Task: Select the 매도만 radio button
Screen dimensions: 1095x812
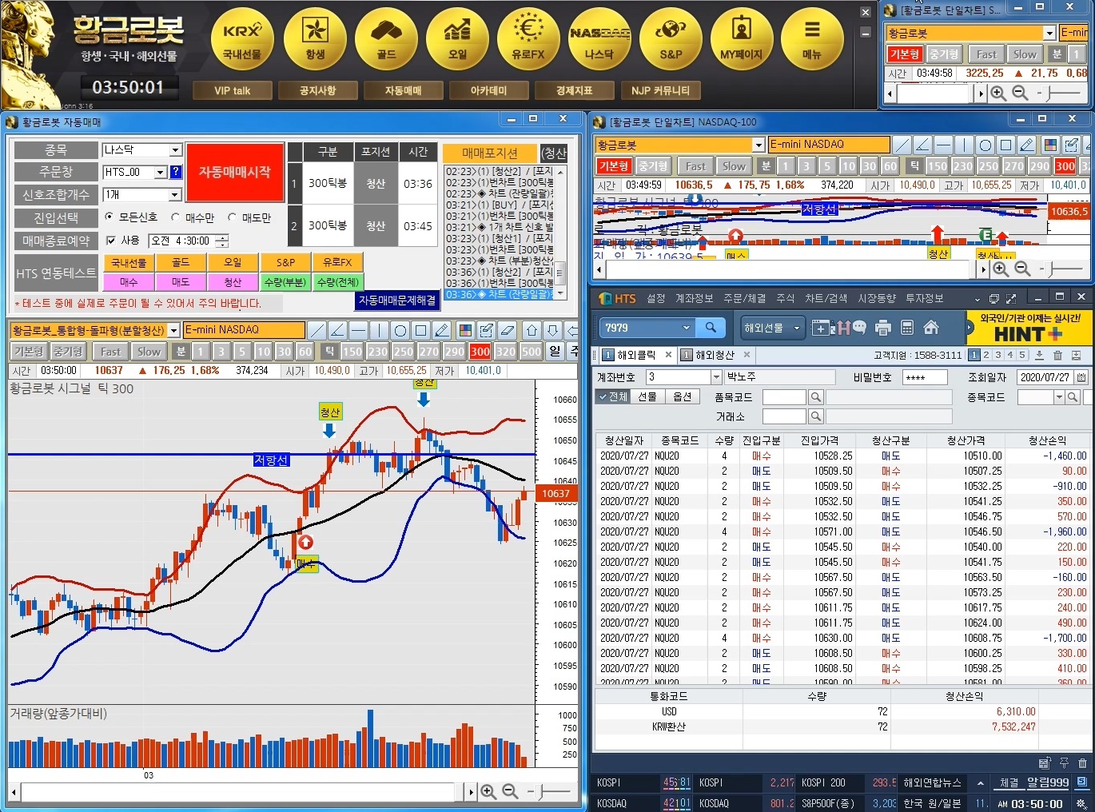Action: pyautogui.click(x=233, y=217)
